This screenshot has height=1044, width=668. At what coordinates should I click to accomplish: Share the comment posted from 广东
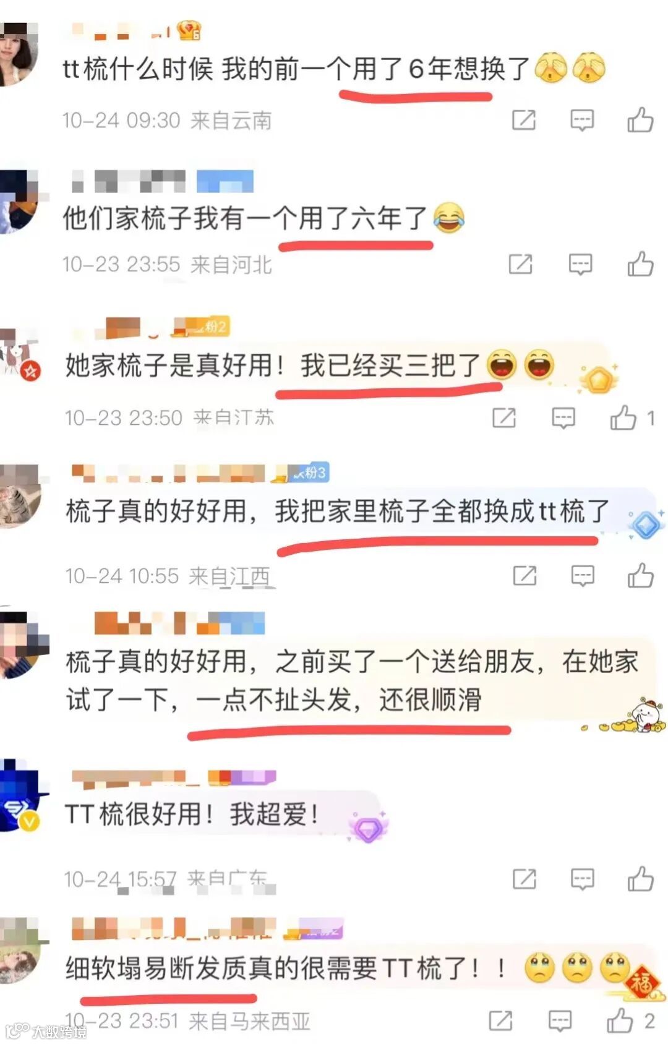click(x=524, y=879)
